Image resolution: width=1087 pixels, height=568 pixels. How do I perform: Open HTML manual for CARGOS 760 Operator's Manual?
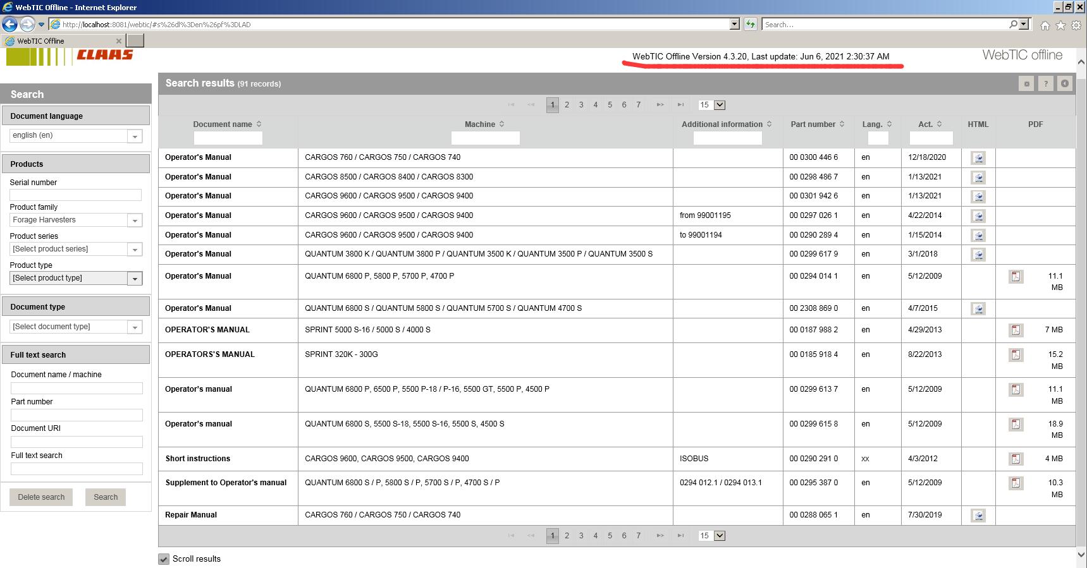[978, 158]
